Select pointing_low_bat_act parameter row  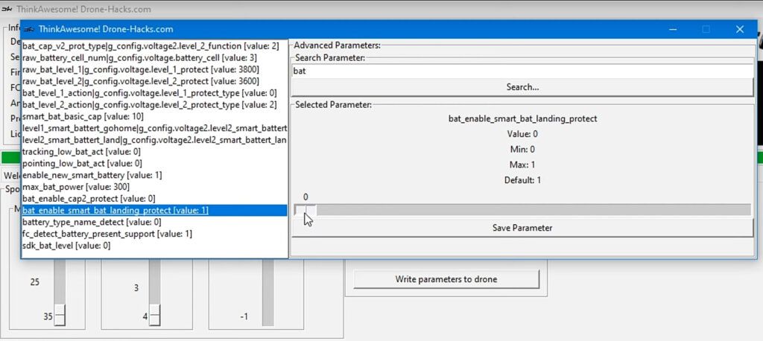pyautogui.click(x=154, y=164)
